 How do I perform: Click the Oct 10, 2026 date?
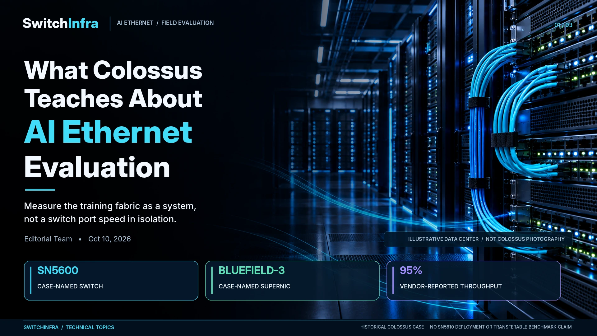pos(109,239)
